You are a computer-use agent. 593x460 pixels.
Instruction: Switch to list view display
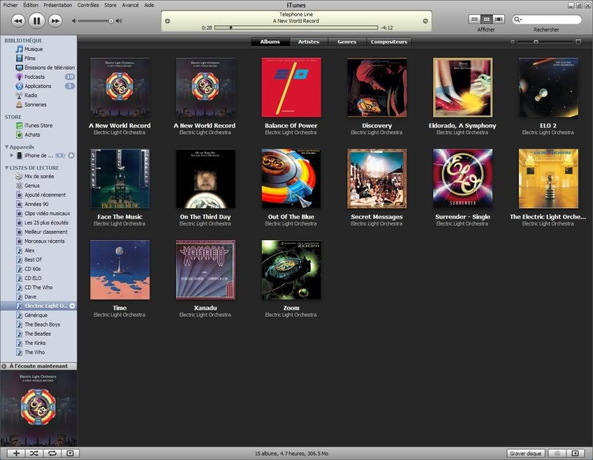pyautogui.click(x=474, y=19)
